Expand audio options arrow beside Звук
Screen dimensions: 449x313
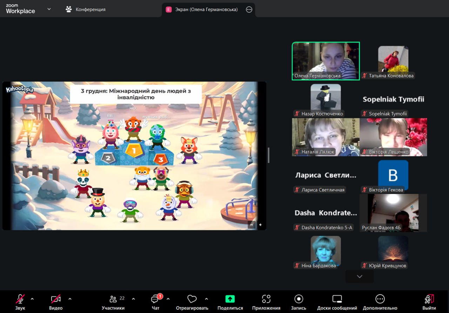click(x=32, y=299)
